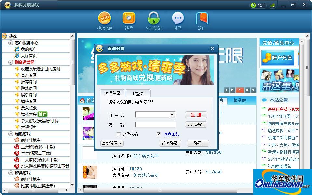Click the 密码 password input field
Screen dimensions: 312x195
pos(155,125)
